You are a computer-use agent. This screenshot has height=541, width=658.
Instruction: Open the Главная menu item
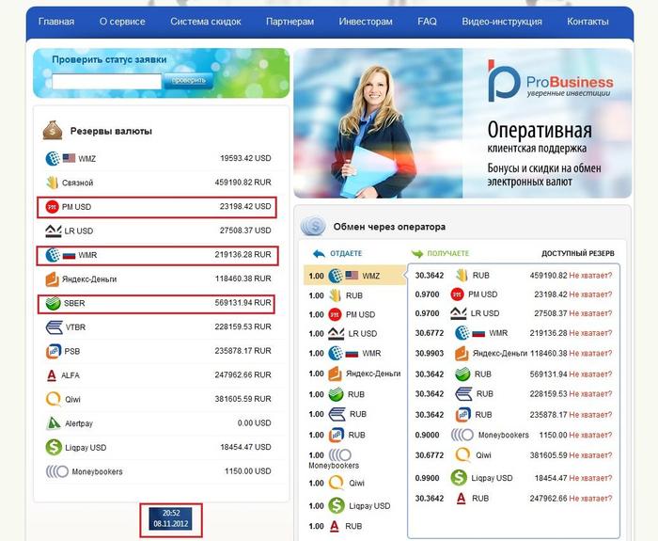[x=56, y=21]
